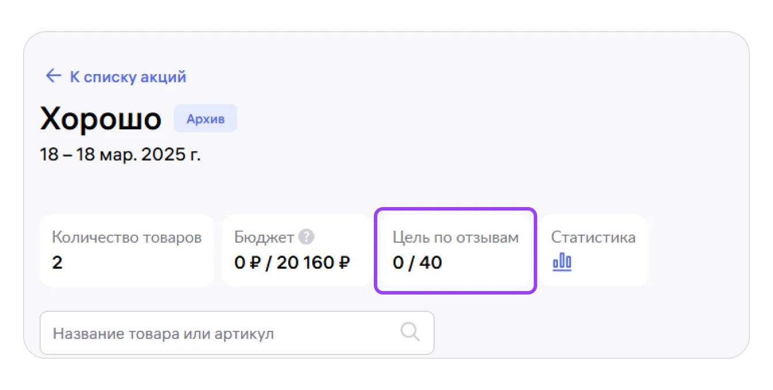Click the 'Цель по отзывам' label

[456, 238]
